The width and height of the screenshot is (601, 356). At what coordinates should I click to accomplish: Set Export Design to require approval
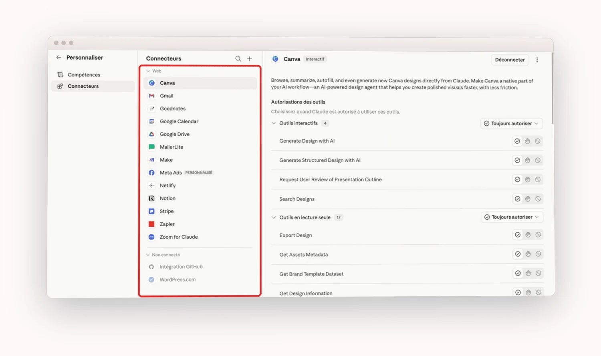pos(528,235)
